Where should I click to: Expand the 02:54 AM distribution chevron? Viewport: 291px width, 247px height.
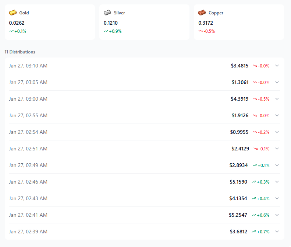pyautogui.click(x=277, y=132)
